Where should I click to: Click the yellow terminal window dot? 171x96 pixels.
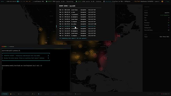tap(4, 47)
